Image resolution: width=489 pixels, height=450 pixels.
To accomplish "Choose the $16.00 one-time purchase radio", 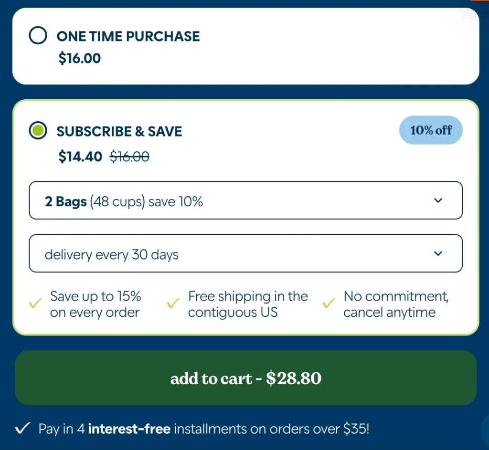I will [38, 35].
